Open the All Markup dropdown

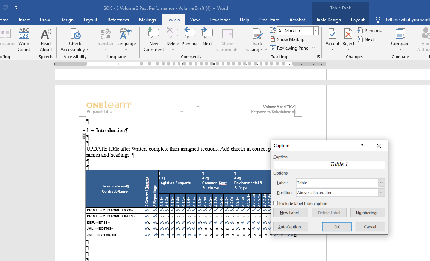pos(316,30)
